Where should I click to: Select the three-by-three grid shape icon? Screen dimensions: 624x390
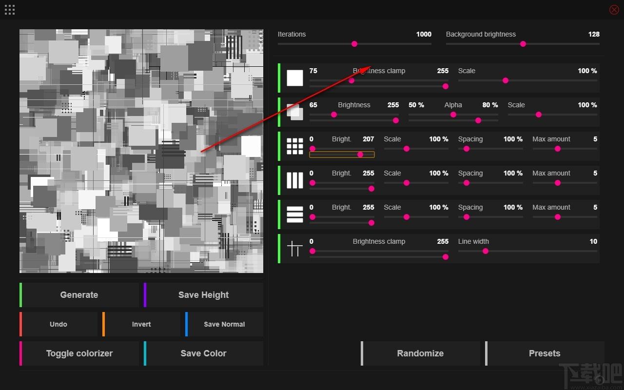(x=295, y=146)
